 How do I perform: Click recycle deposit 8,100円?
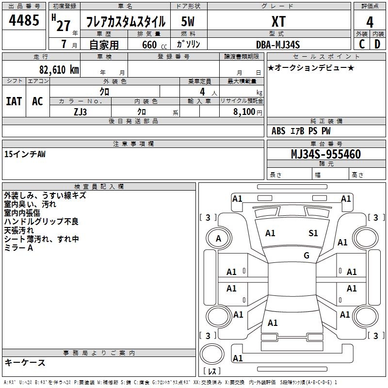click(x=248, y=112)
